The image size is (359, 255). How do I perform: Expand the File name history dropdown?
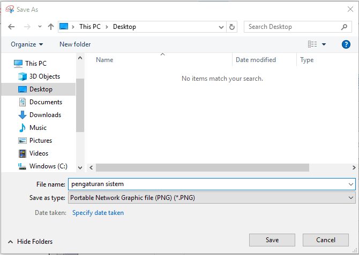coord(350,184)
